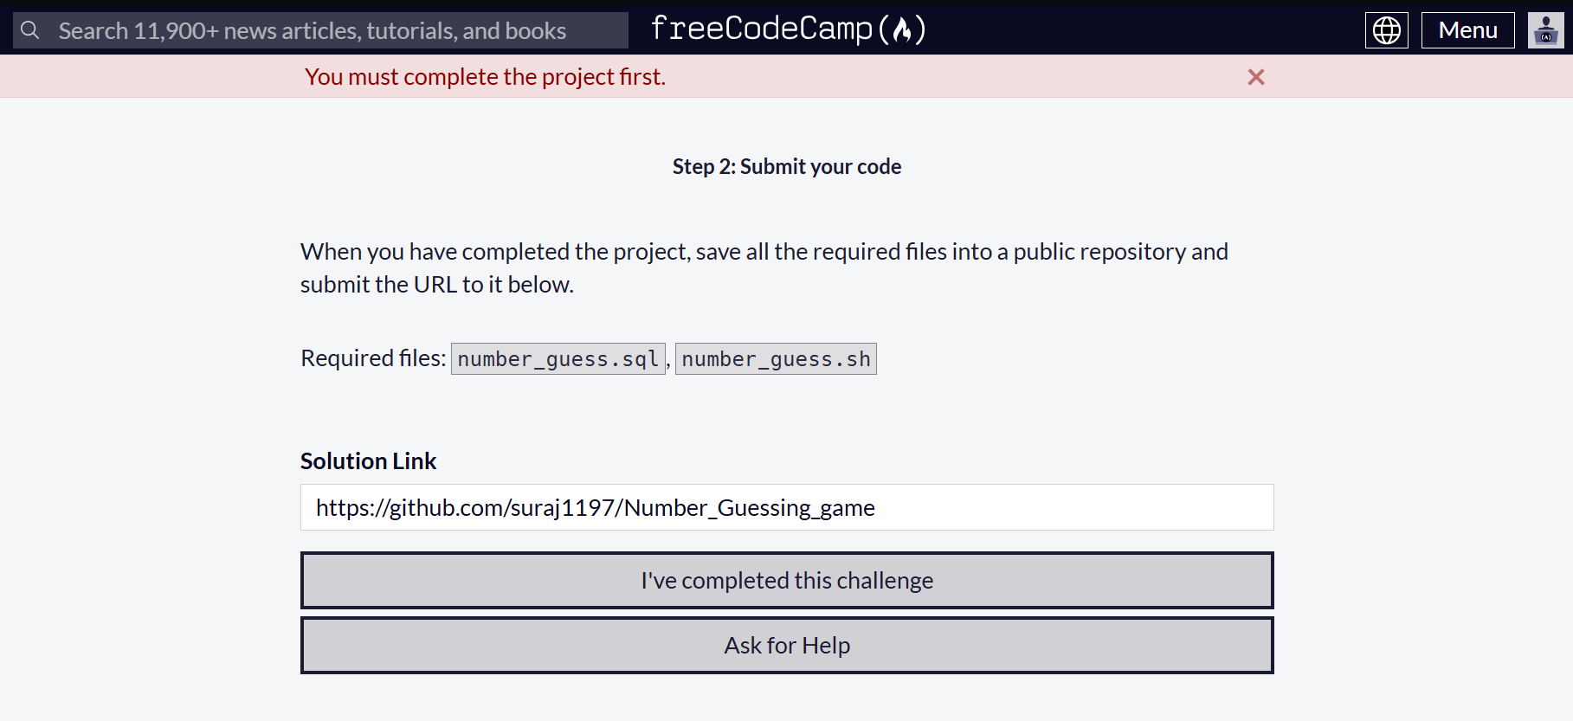Select the Step 2: Submit your code heading

click(x=785, y=166)
